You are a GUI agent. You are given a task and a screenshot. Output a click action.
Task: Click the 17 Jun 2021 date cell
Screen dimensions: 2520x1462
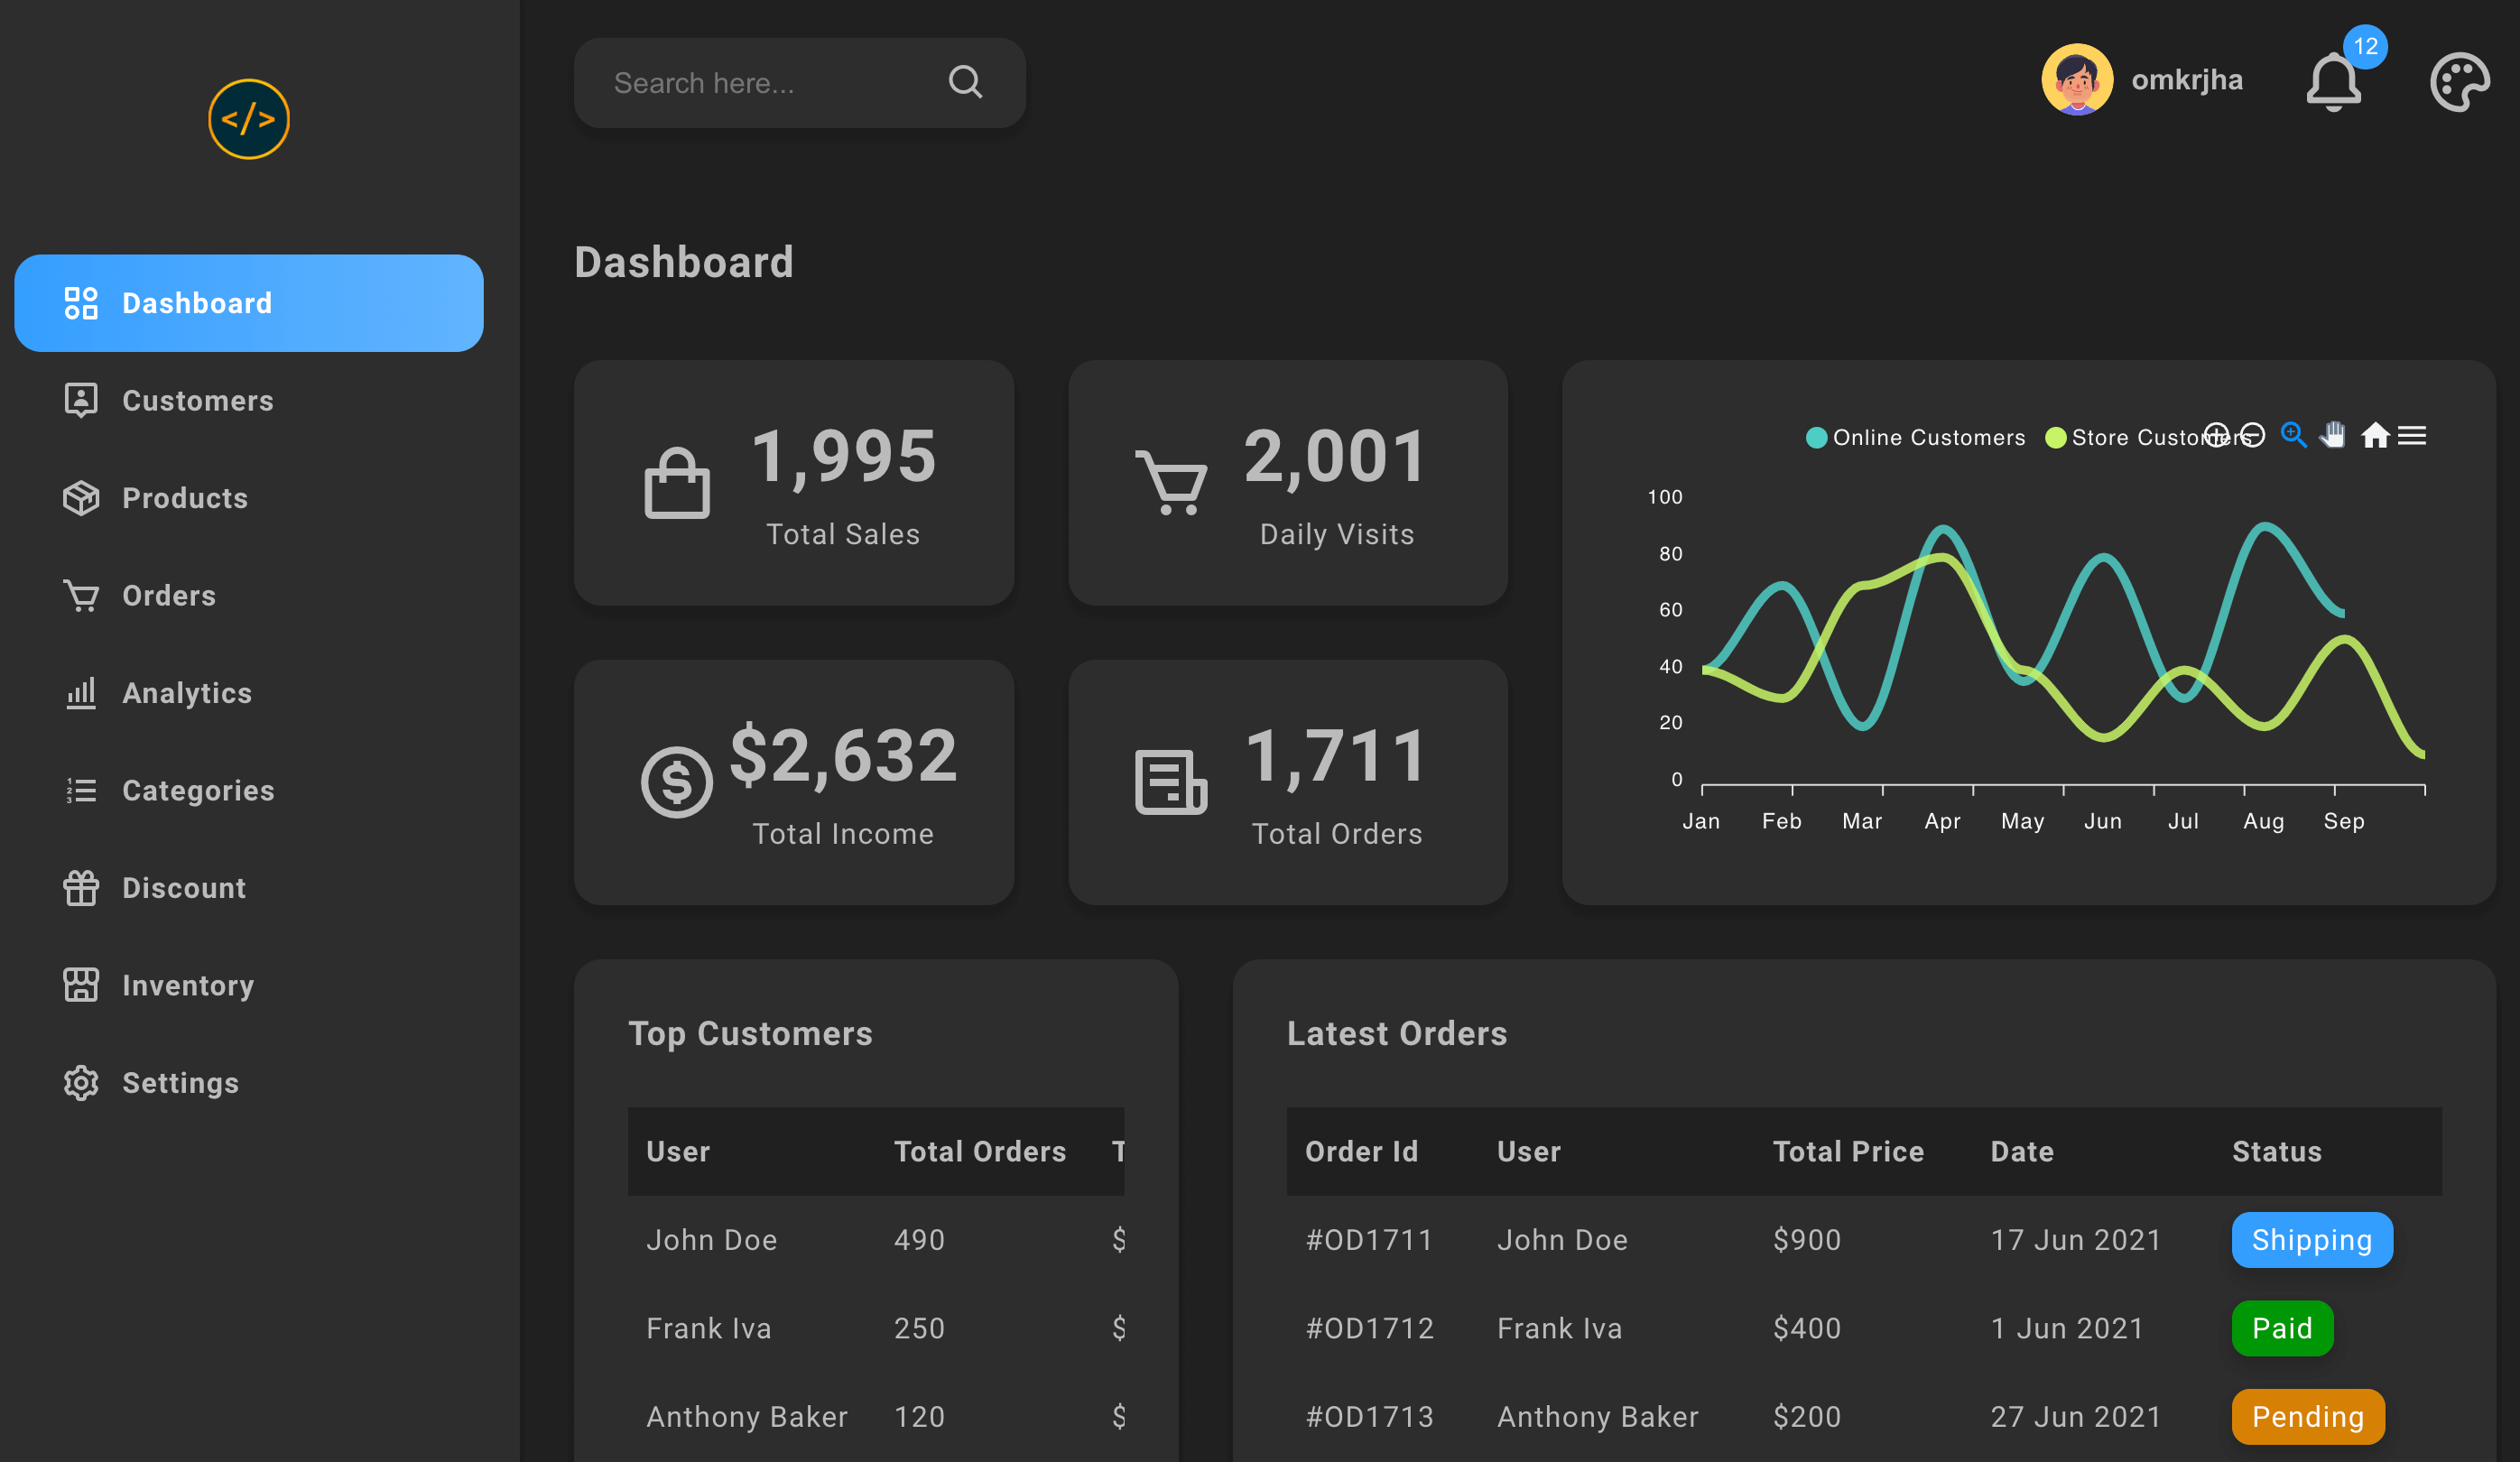click(2076, 1240)
